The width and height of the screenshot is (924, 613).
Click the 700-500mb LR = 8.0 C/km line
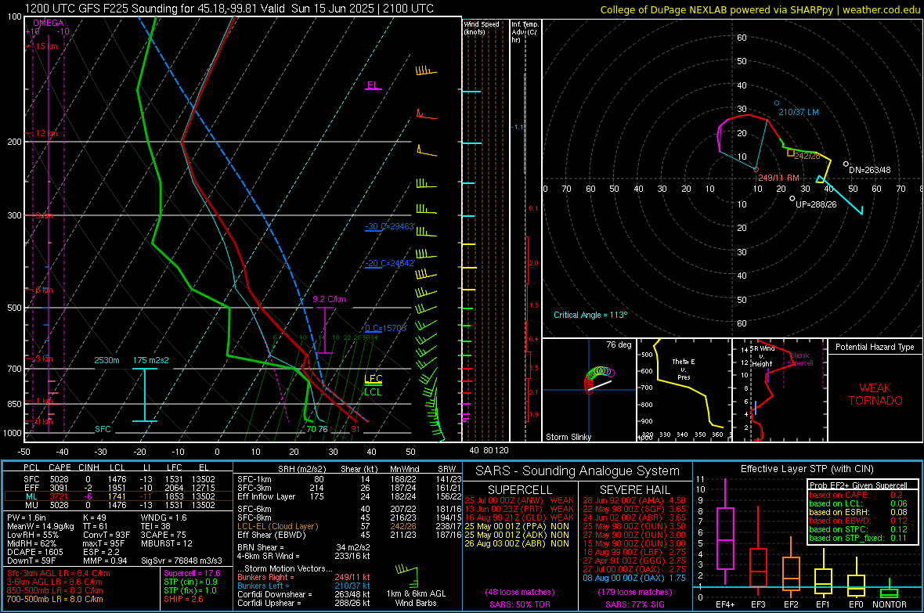tap(55, 599)
